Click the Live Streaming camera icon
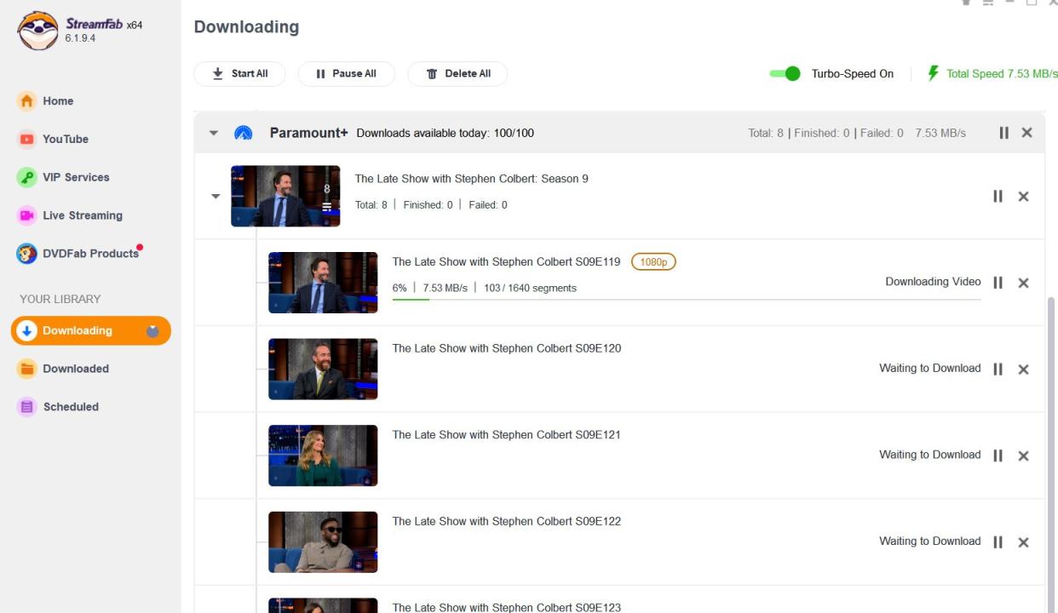The image size is (1058, 613). point(27,215)
